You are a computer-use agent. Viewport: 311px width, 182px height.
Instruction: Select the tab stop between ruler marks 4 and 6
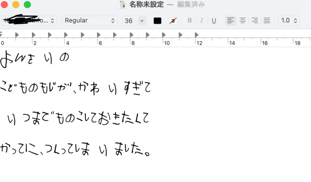tap(82, 35)
